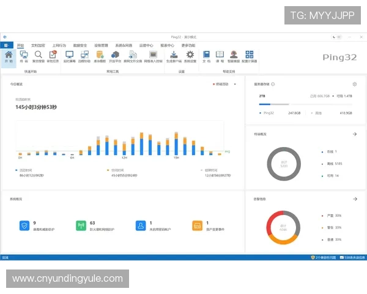
Task: Click the 开始 home icon in ribbon
Action: tap(9, 56)
